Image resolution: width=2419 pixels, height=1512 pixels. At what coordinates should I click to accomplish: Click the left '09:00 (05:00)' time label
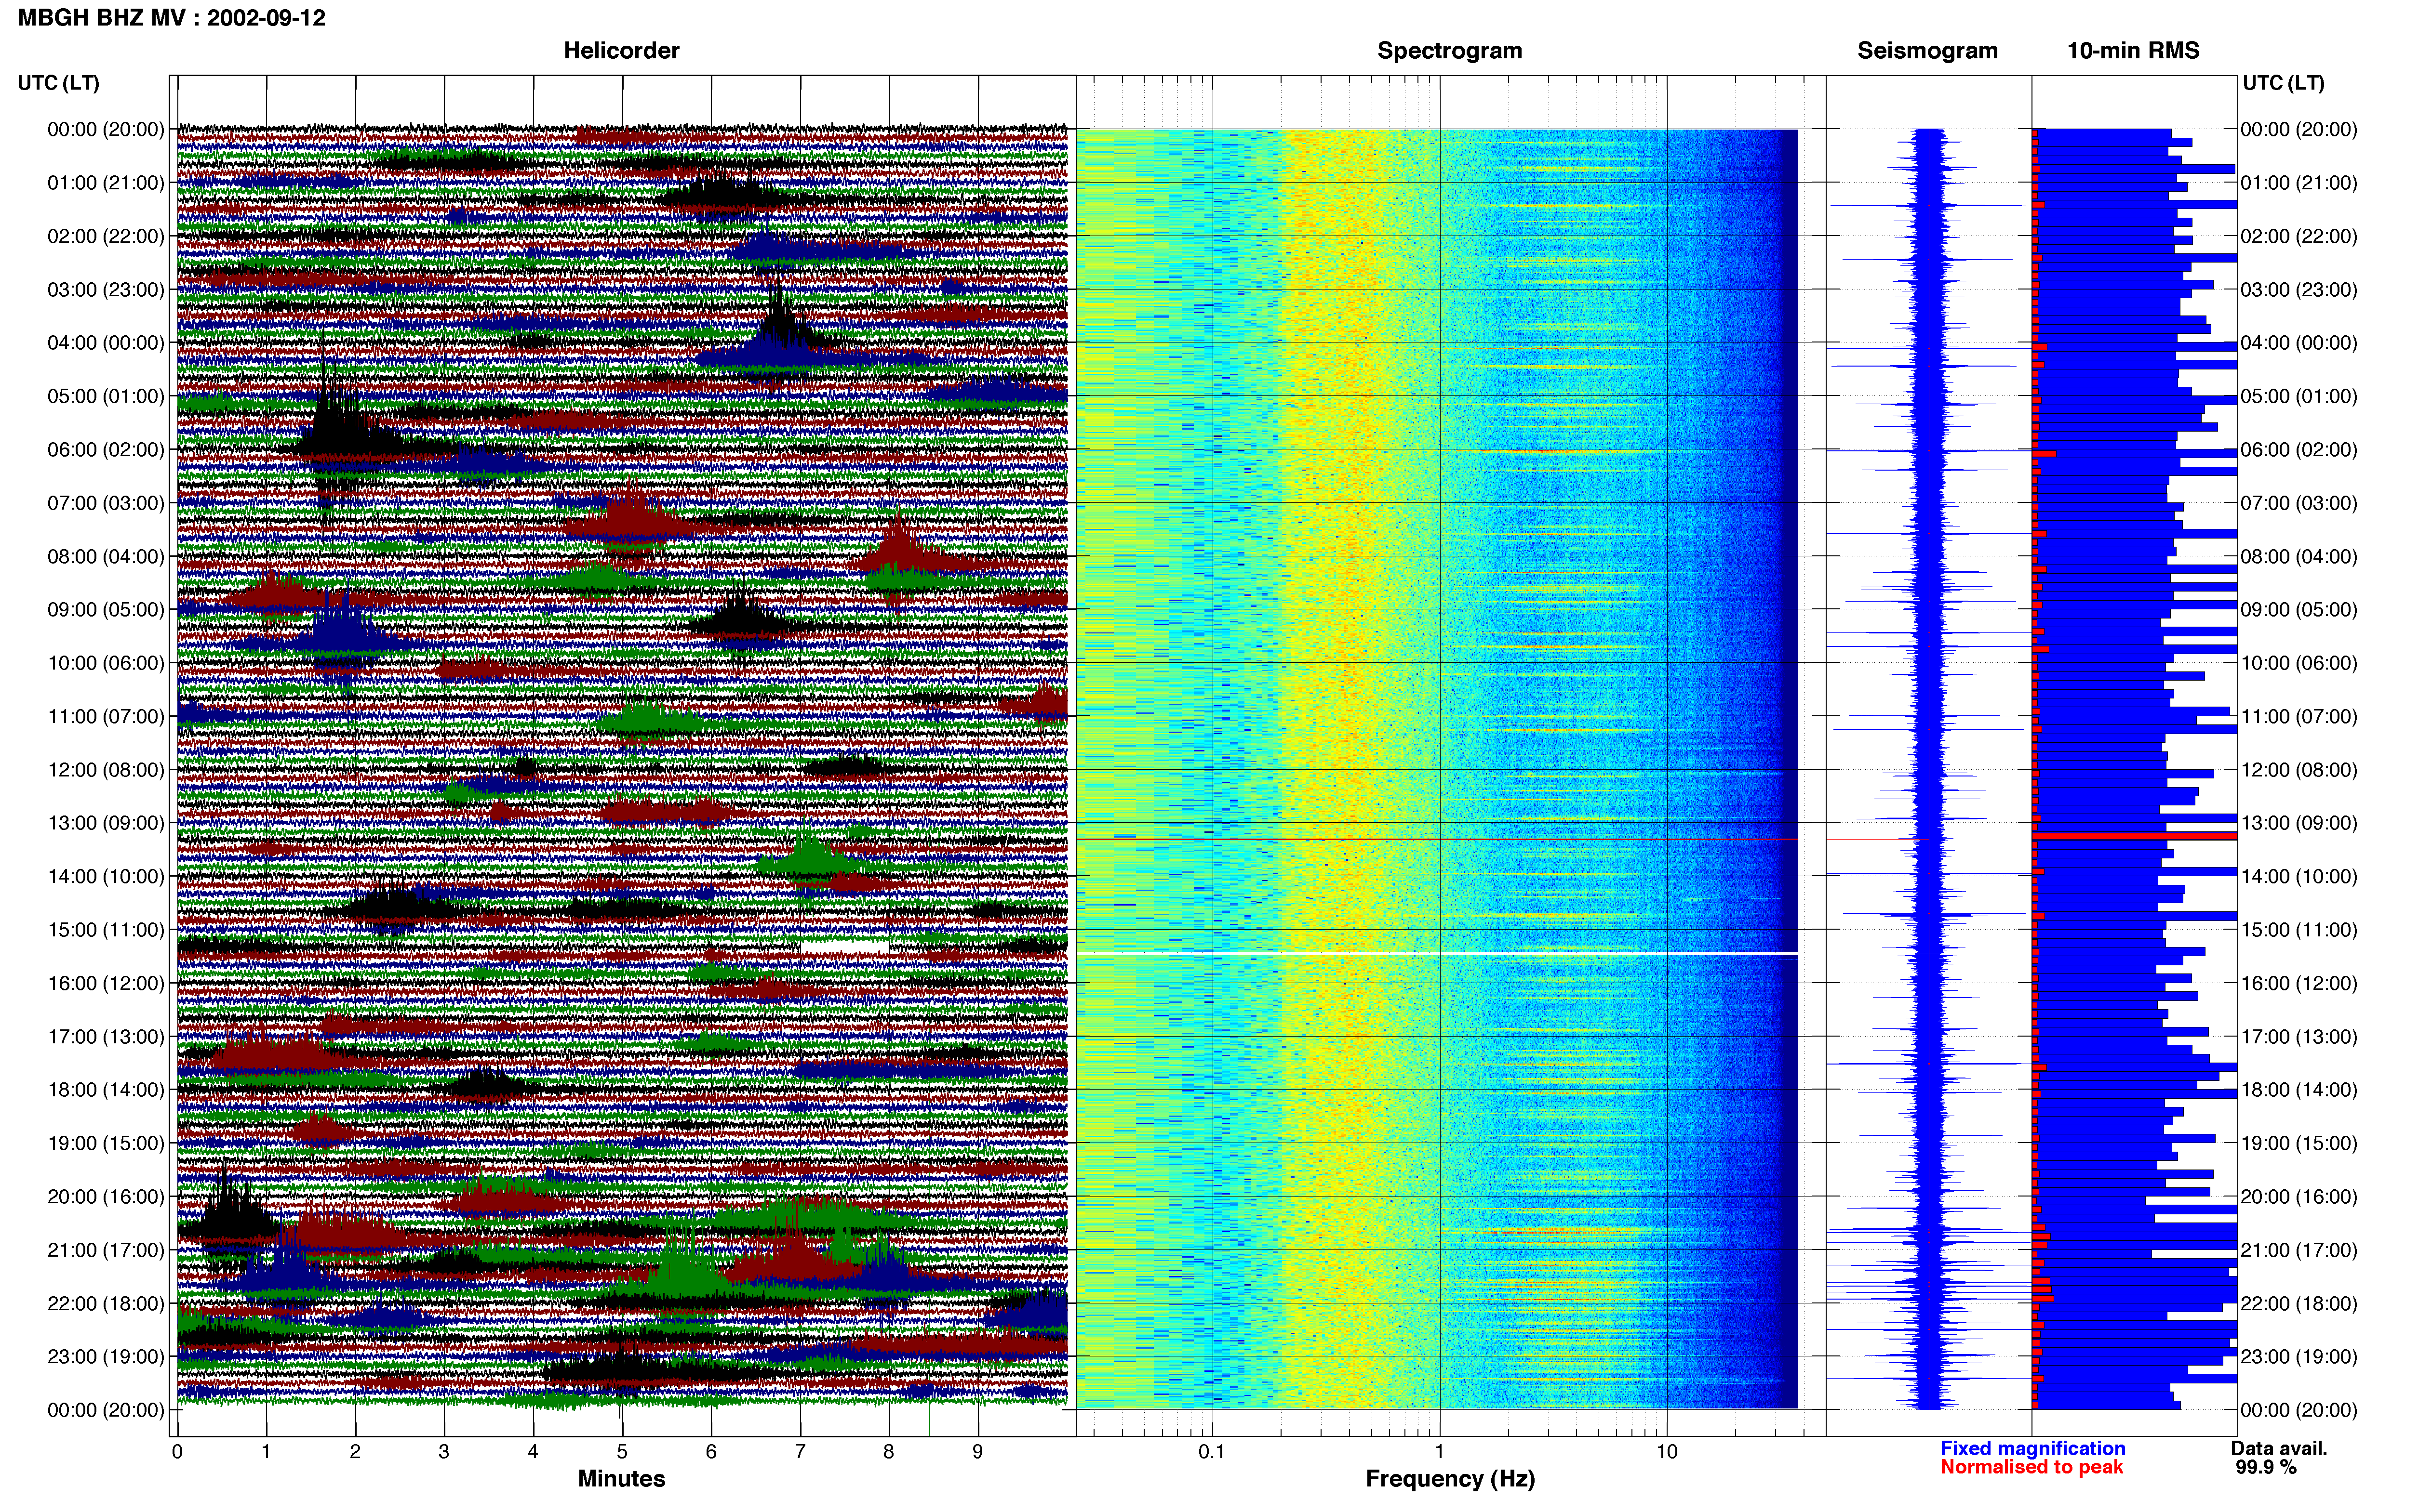tap(105, 610)
